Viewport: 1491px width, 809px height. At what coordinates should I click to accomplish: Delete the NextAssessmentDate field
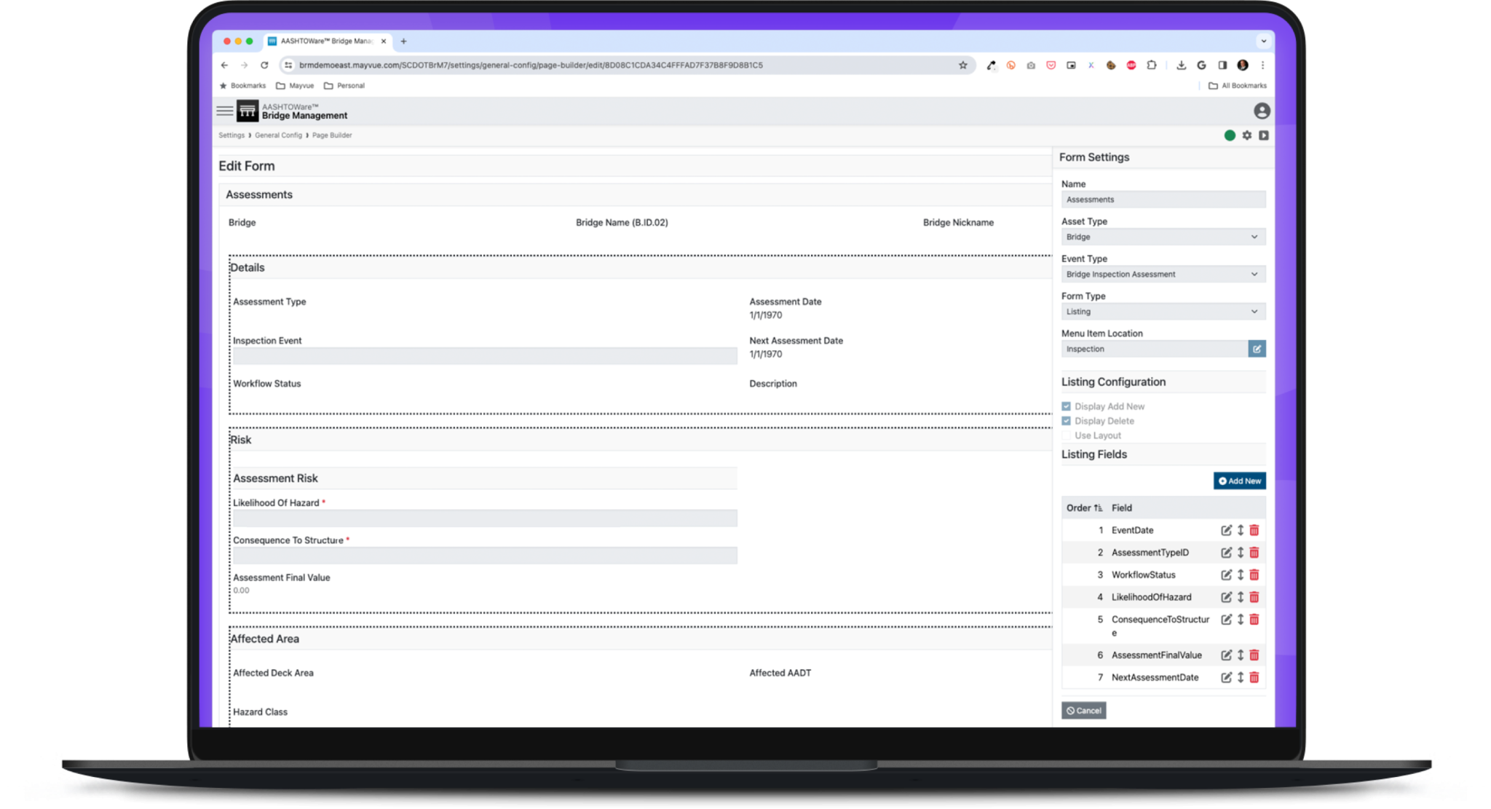tap(1254, 677)
